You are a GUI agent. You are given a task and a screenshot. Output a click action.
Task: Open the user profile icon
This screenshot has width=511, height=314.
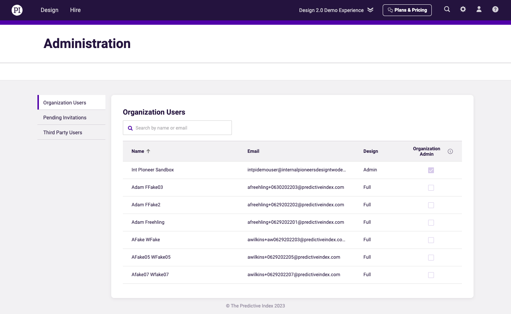(479, 9)
